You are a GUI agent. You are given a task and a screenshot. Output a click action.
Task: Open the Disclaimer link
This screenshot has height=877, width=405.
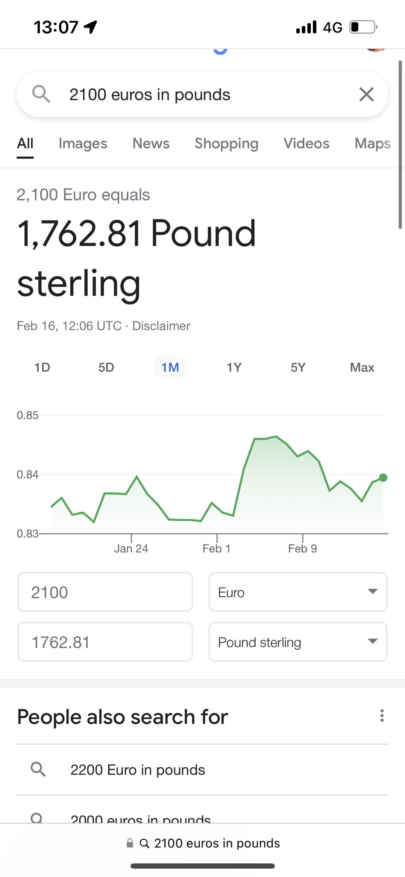coord(161,326)
